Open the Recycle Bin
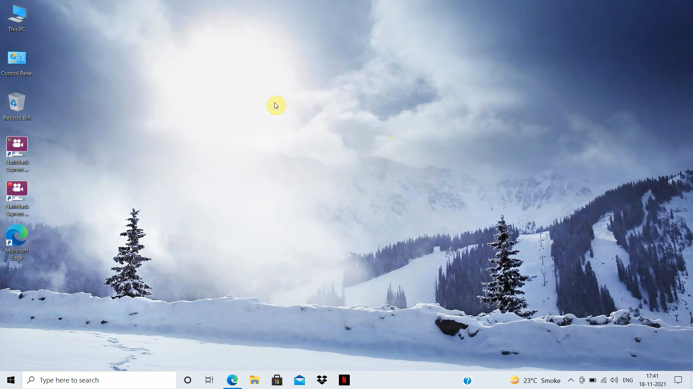This screenshot has width=693, height=389. click(x=17, y=102)
